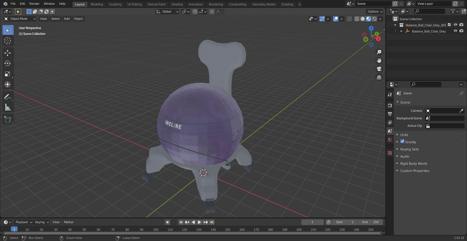467x241 pixels.
Task: Open Render properties tab
Action: click(390, 105)
